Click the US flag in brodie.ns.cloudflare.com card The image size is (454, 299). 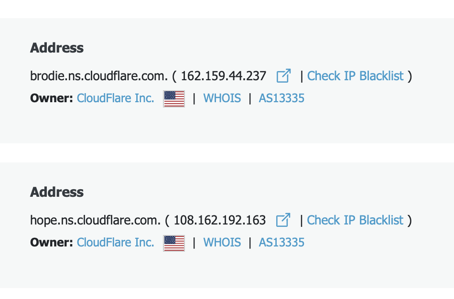pyautogui.click(x=174, y=98)
